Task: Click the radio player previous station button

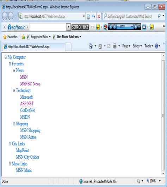Action: pyautogui.click(x=111, y=27)
